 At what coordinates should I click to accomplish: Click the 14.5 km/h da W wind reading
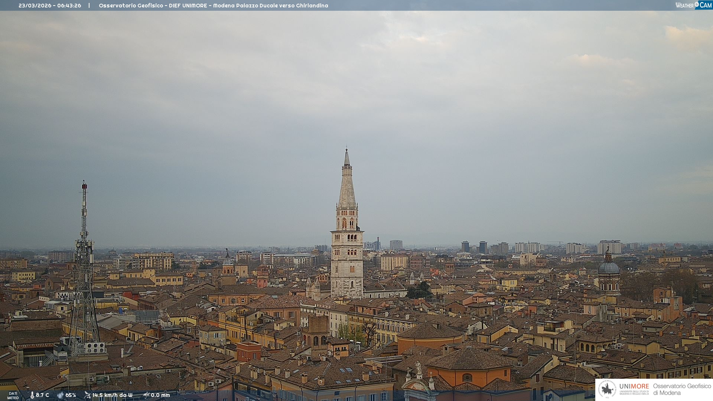(x=112, y=395)
